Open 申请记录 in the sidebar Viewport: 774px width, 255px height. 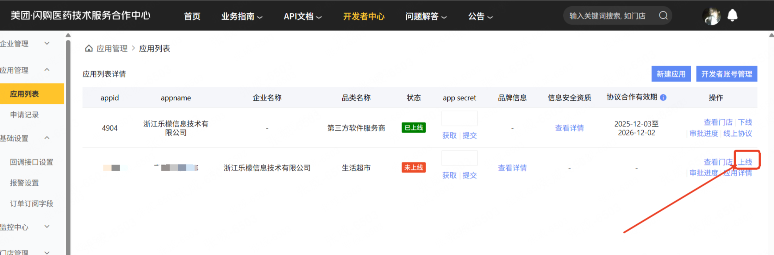click(x=24, y=115)
